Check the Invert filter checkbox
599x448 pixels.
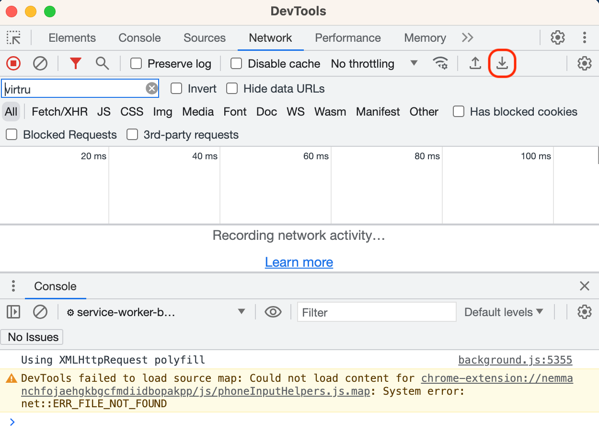tap(176, 89)
